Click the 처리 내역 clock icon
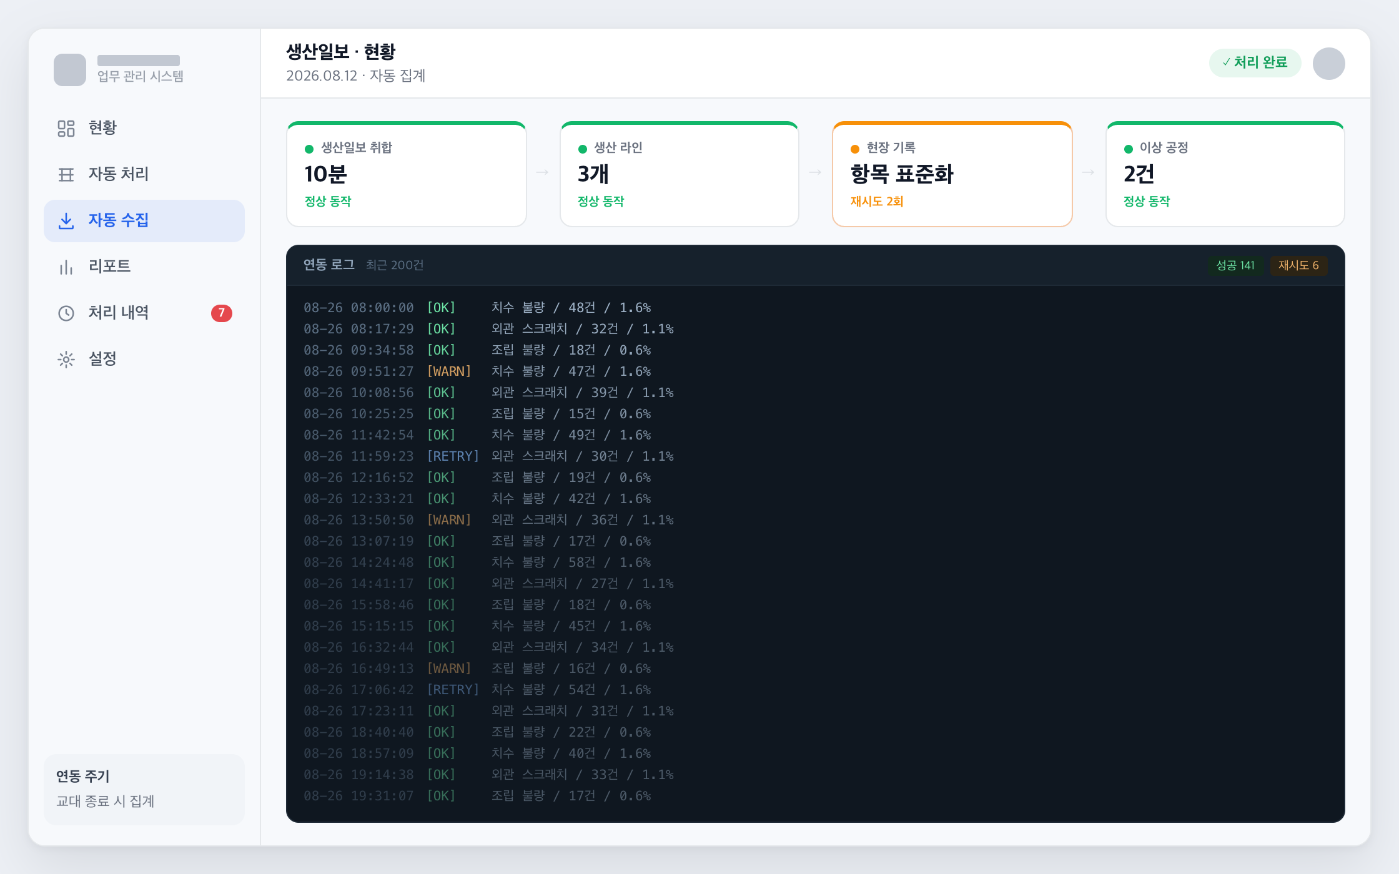Screen dimensions: 1399x874 66,313
